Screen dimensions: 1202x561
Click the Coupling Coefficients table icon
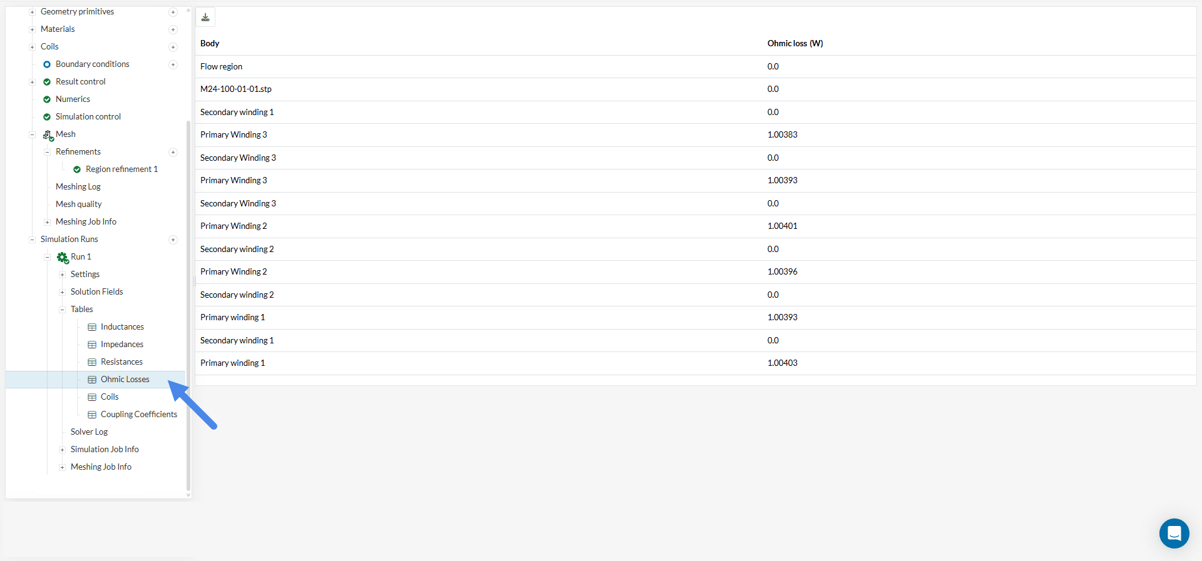click(92, 415)
